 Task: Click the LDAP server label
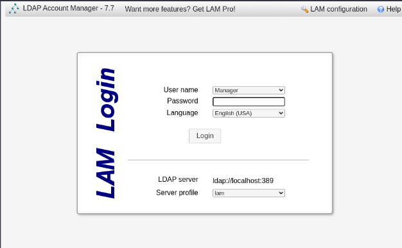click(x=178, y=179)
